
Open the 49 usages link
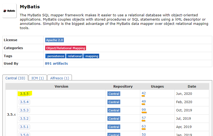tap(144, 102)
